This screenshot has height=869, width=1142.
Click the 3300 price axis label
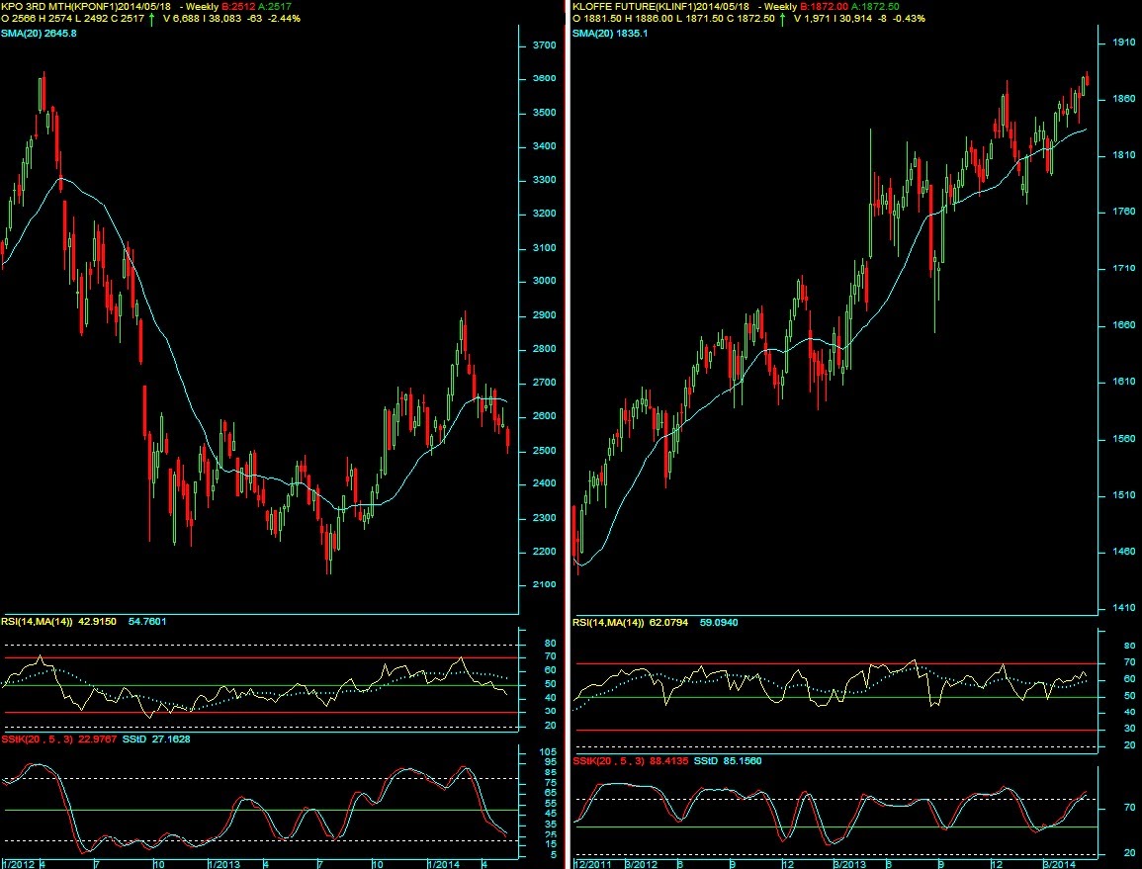545,180
